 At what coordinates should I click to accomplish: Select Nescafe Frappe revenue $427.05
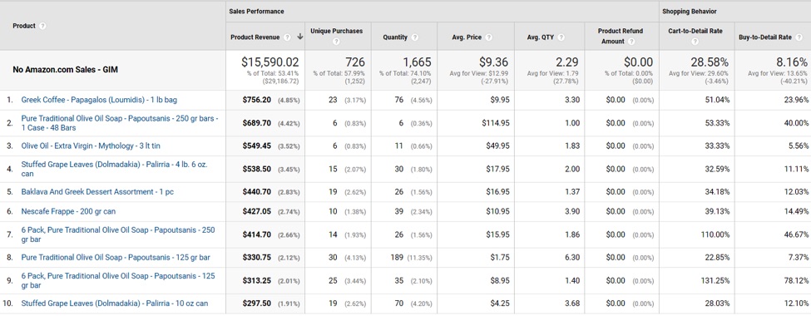pos(256,211)
